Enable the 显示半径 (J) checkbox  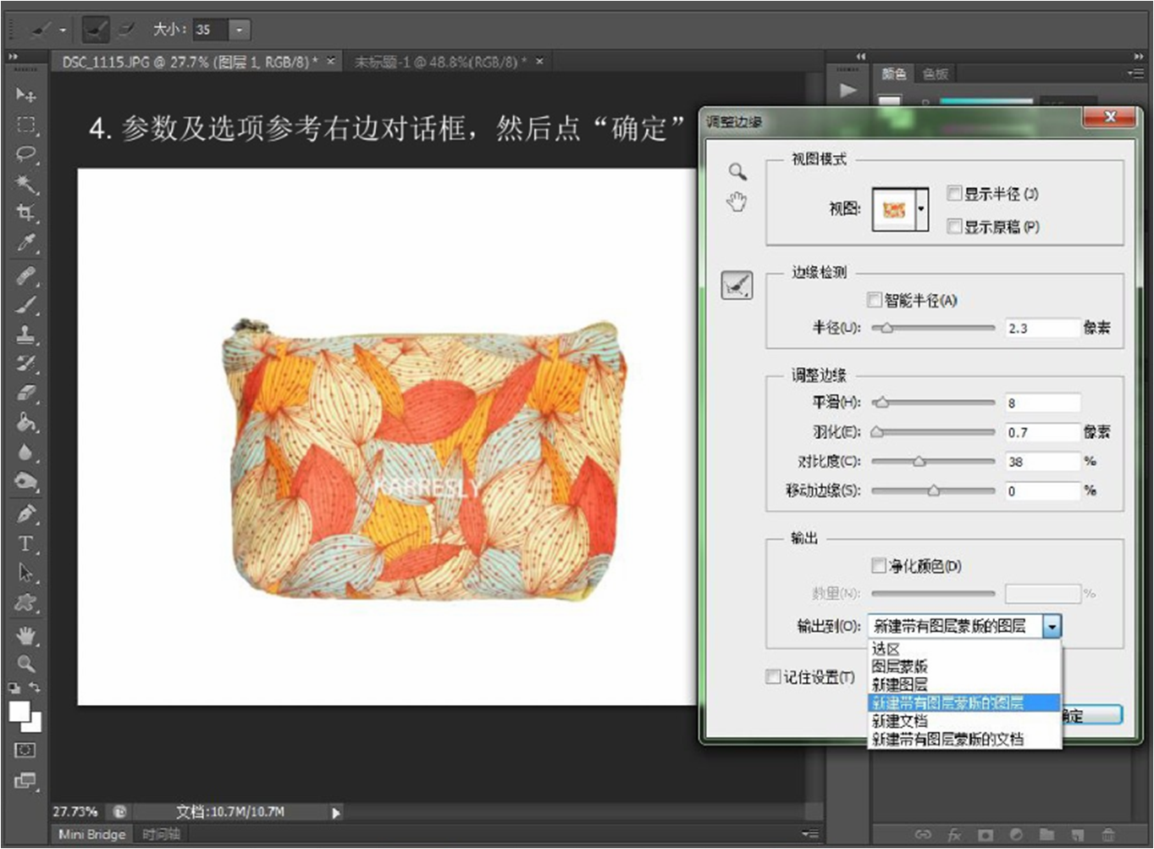[954, 194]
